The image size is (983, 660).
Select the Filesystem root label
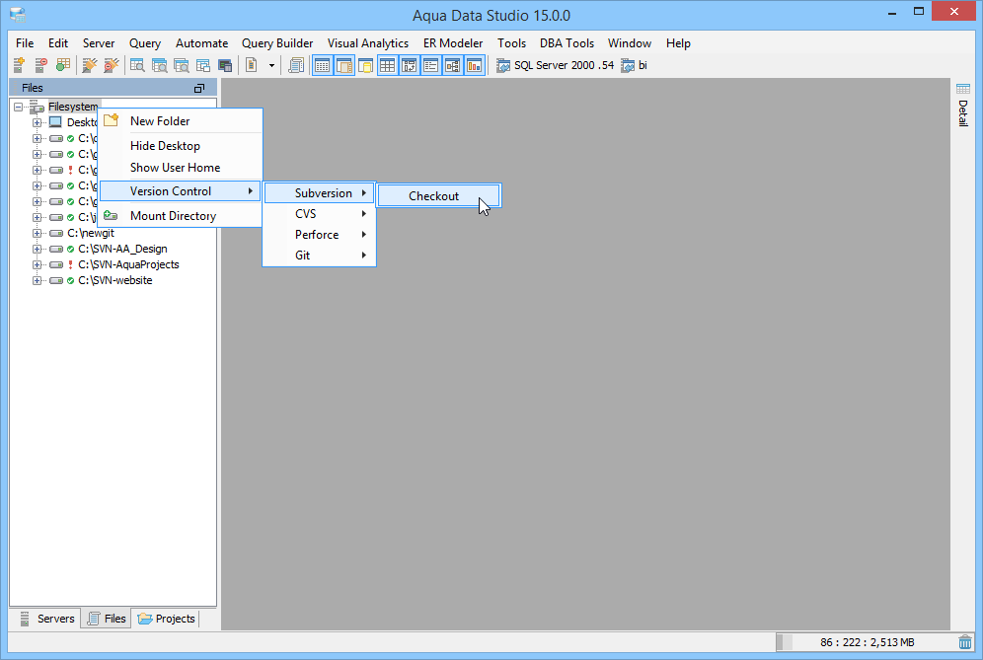[x=73, y=107]
